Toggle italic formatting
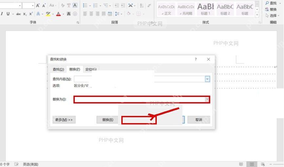 [2, 14]
